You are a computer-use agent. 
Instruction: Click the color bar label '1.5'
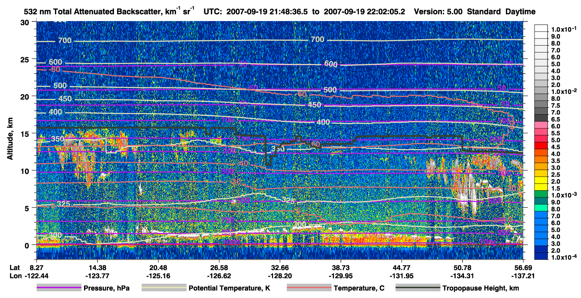pos(556,188)
